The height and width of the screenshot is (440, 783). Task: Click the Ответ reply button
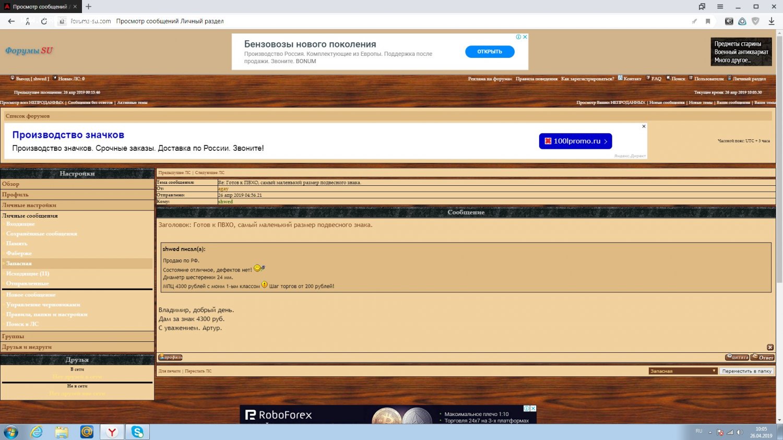(763, 358)
